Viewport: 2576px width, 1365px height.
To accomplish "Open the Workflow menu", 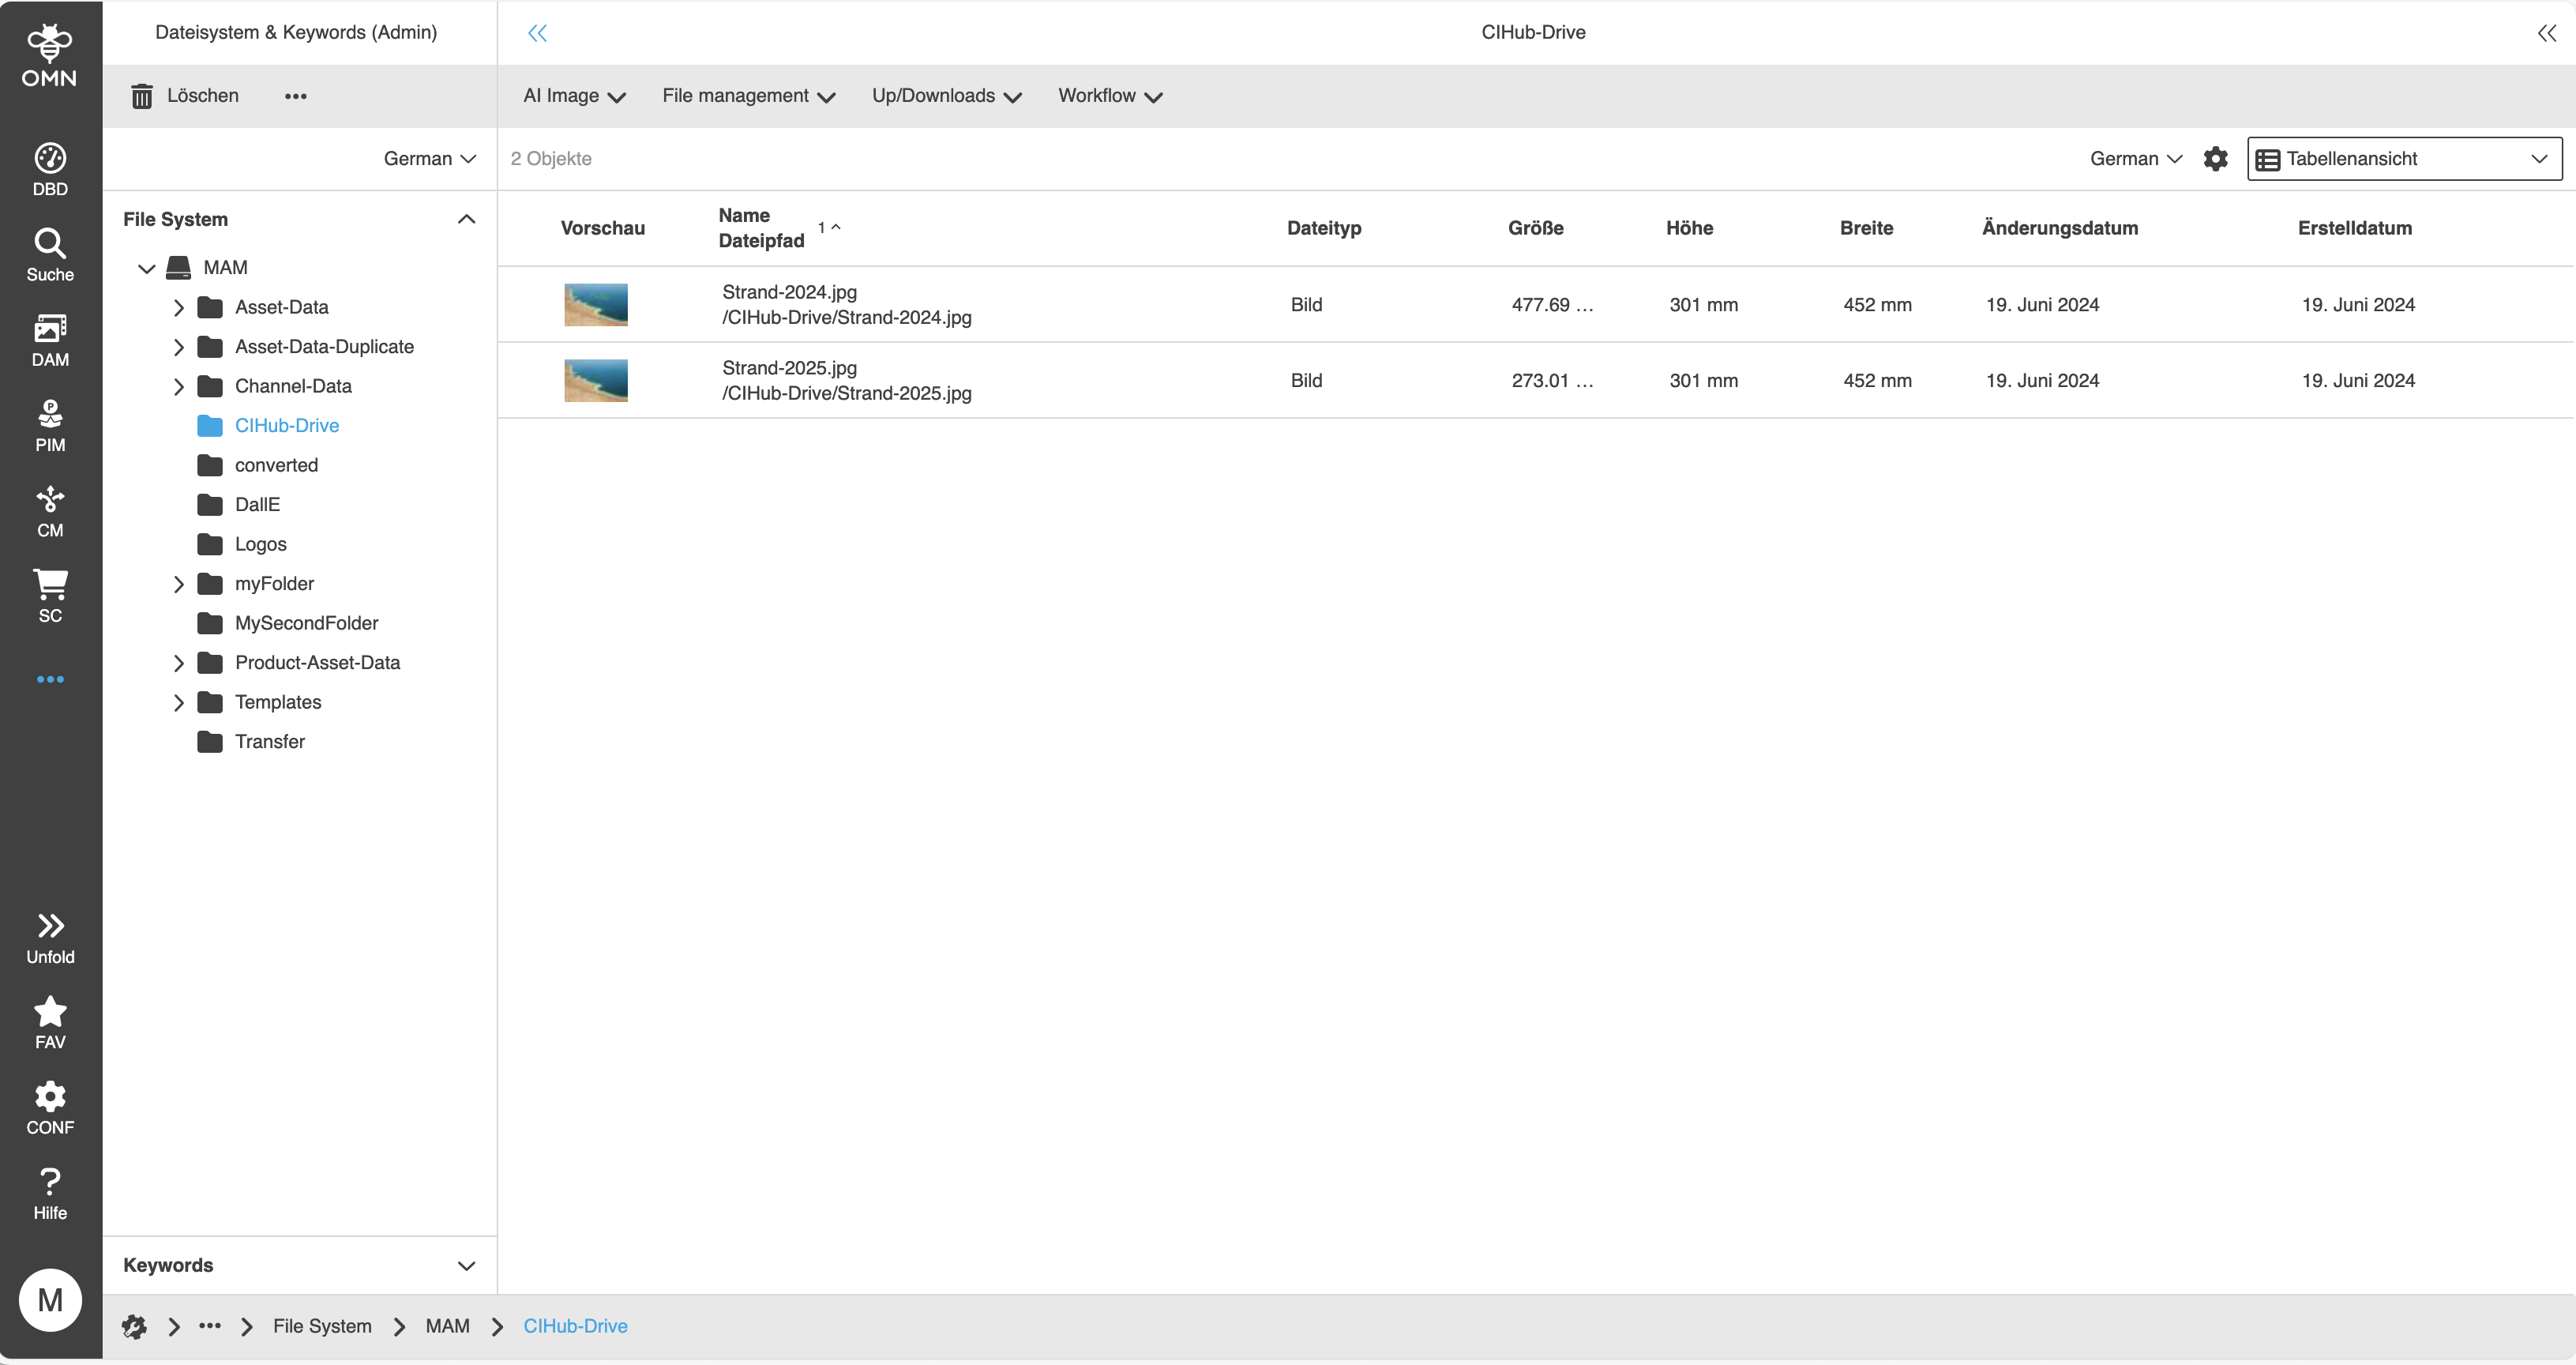I will pyautogui.click(x=1110, y=96).
